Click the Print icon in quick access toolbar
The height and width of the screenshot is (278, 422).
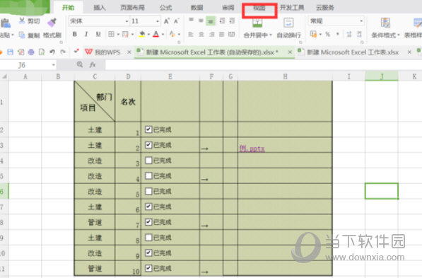[31, 52]
